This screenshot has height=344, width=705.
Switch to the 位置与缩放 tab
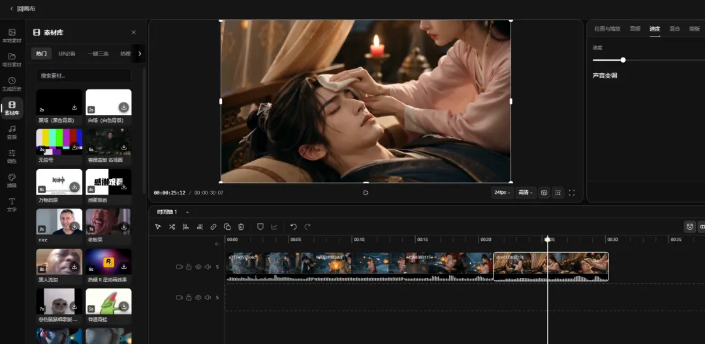tap(607, 29)
